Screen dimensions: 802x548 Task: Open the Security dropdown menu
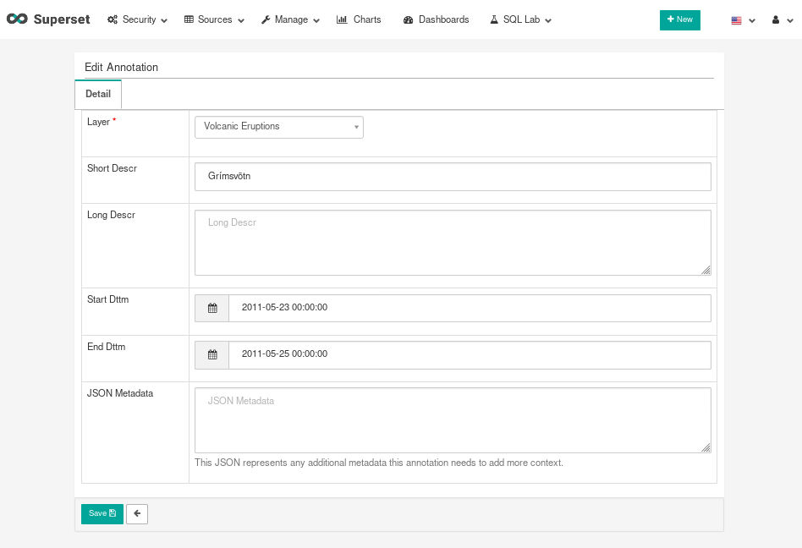coord(137,19)
